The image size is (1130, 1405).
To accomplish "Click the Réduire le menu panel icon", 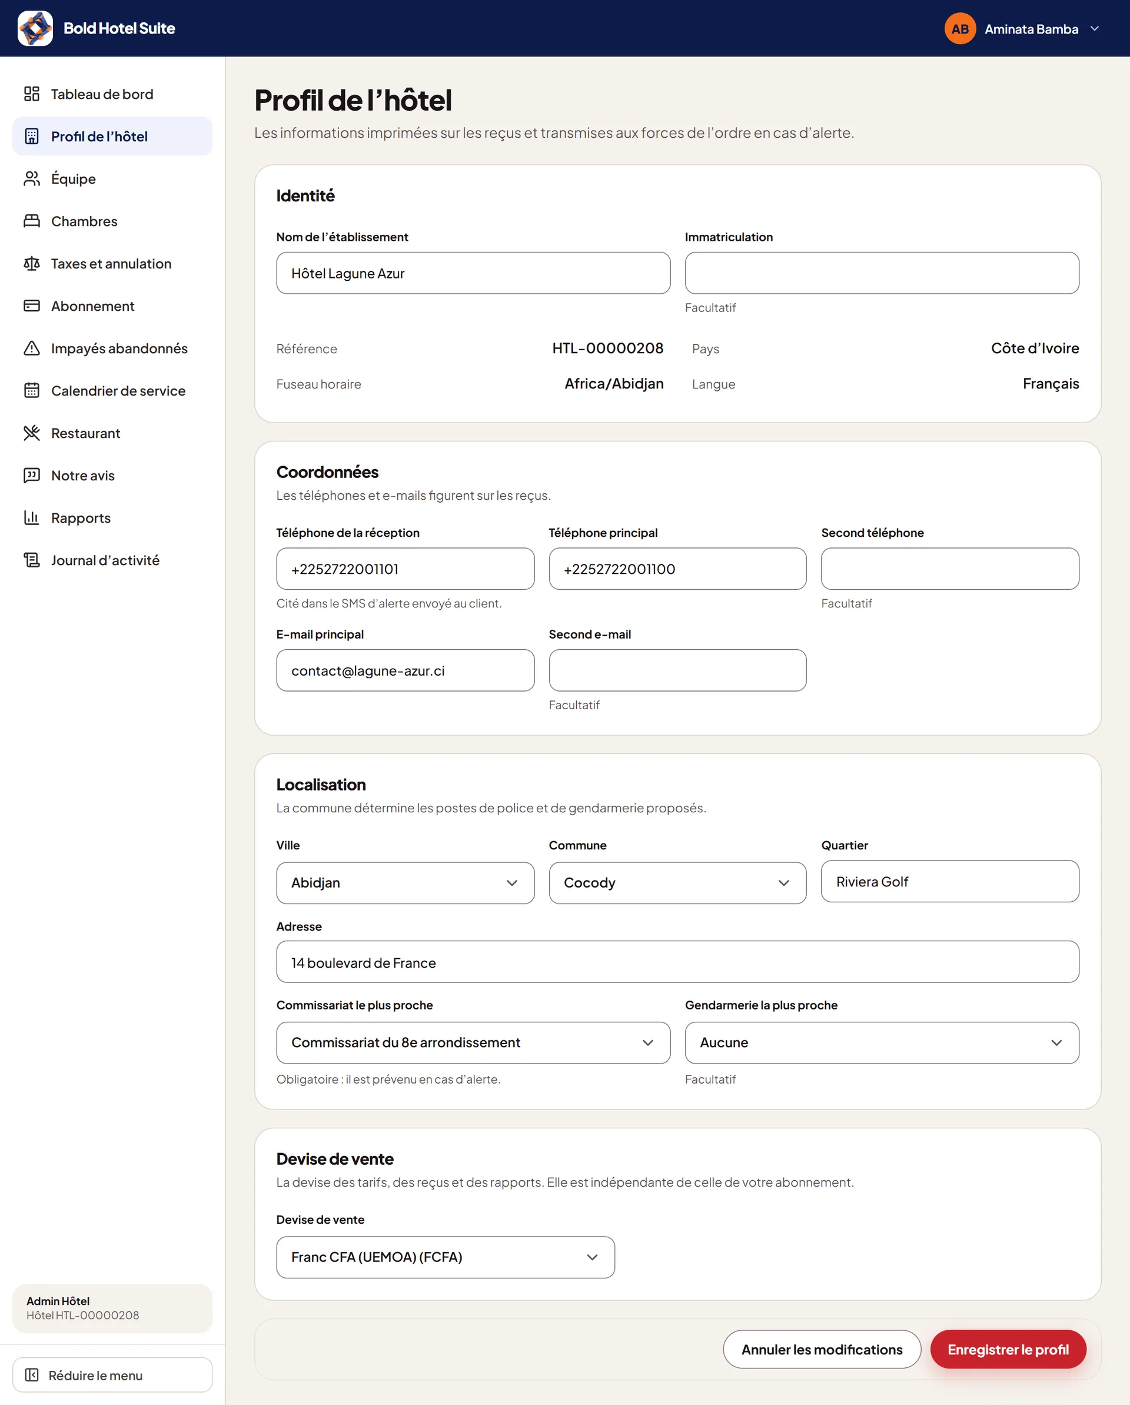I will click(31, 1375).
